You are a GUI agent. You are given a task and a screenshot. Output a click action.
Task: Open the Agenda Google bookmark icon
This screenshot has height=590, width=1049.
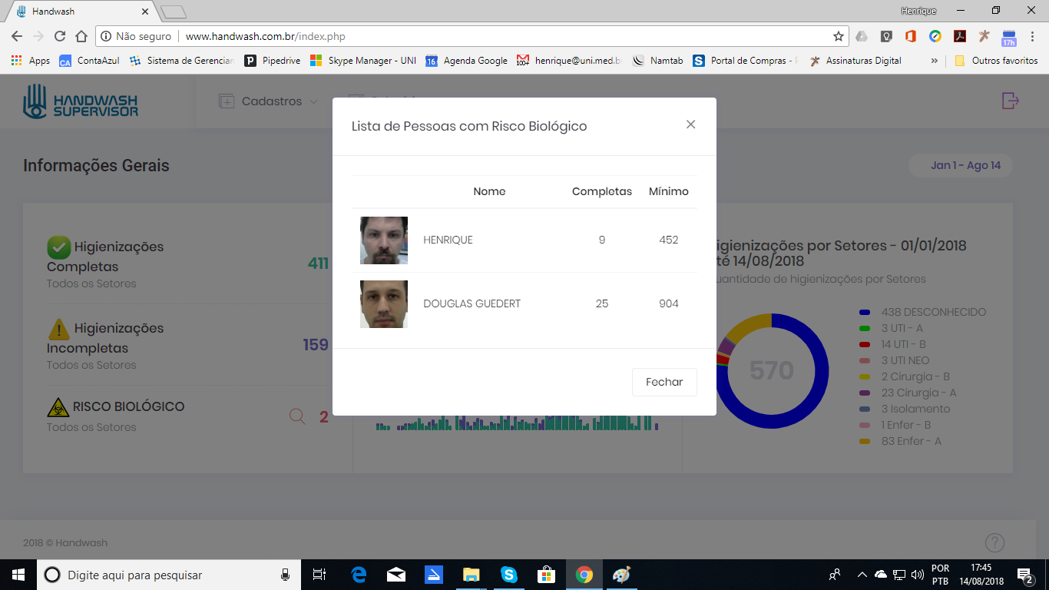coord(431,60)
